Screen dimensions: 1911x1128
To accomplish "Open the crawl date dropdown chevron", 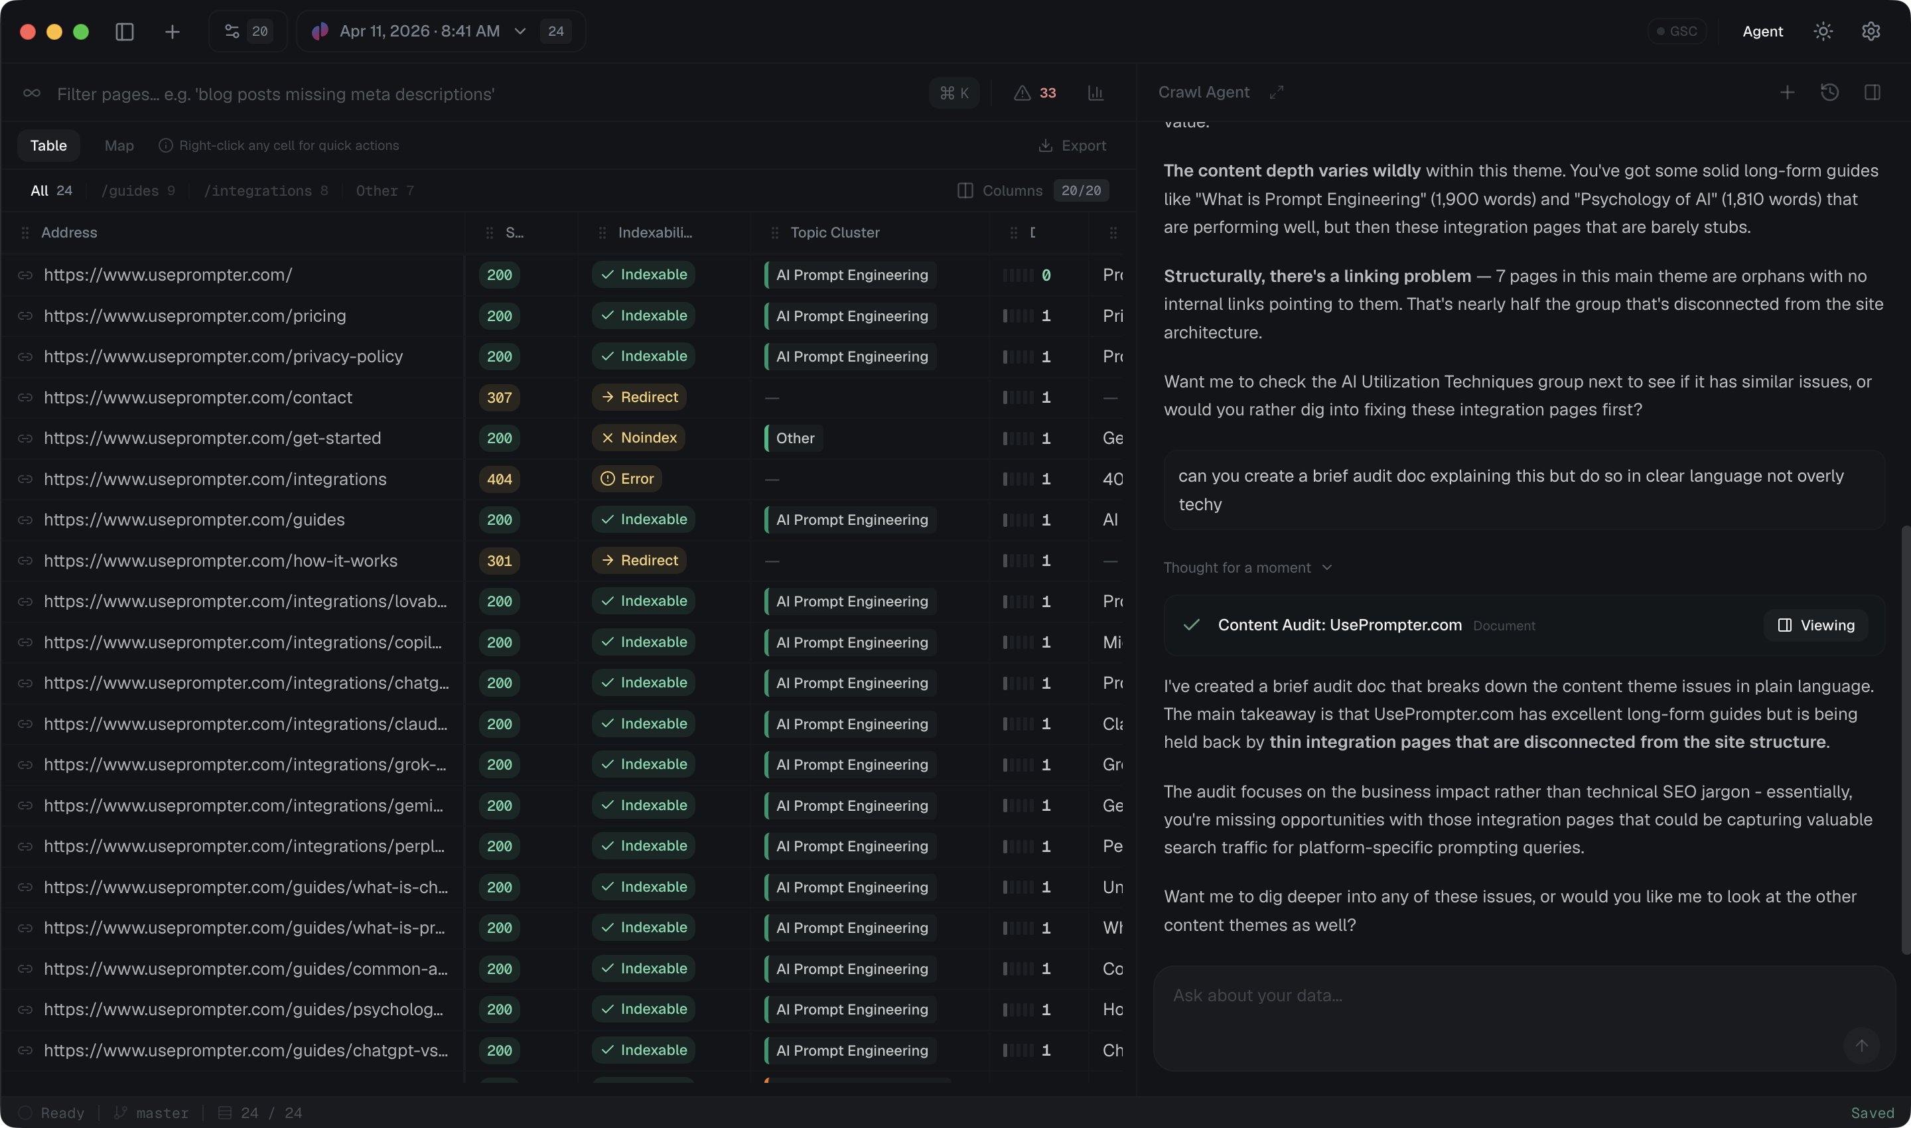I will 520,31.
